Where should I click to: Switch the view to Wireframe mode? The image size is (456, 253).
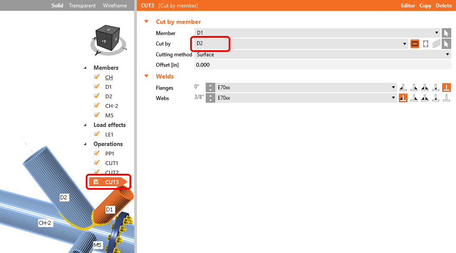(x=115, y=6)
